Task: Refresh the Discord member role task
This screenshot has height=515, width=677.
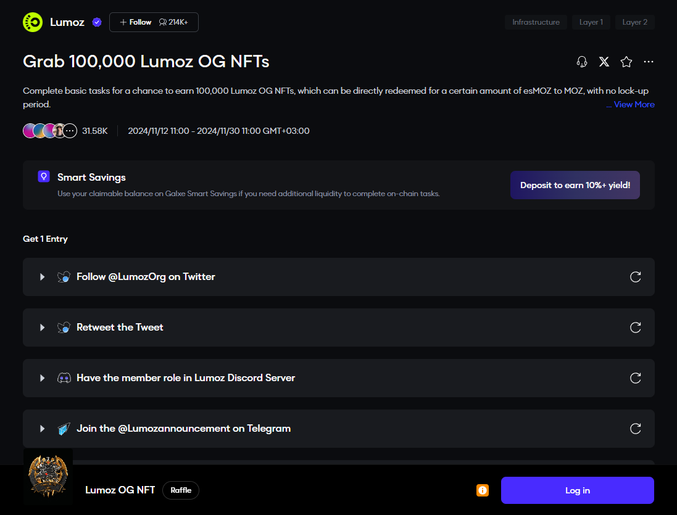Action: (x=635, y=378)
